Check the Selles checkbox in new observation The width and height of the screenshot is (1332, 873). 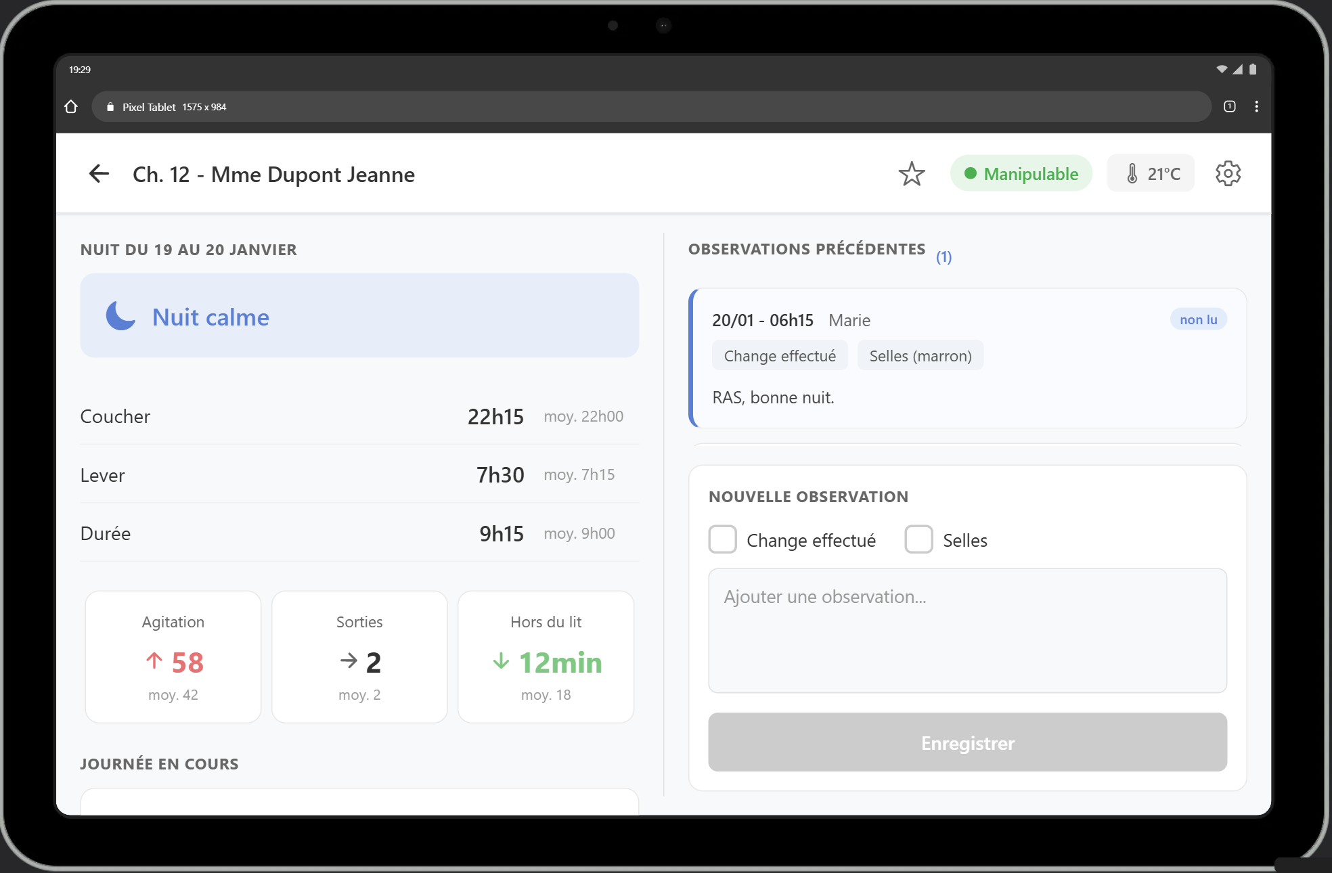coord(918,539)
